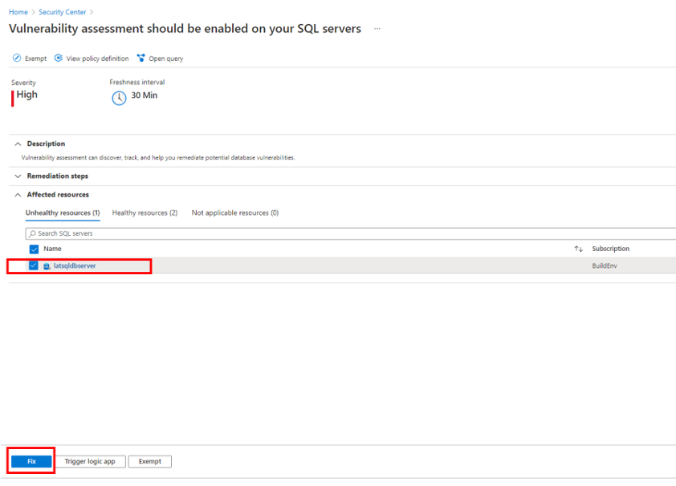This screenshot has width=676, height=486.
Task: Click the View policy definition toolbar label
Action: (x=97, y=59)
